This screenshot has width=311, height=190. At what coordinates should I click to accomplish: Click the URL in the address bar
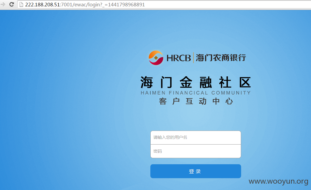click(85, 5)
